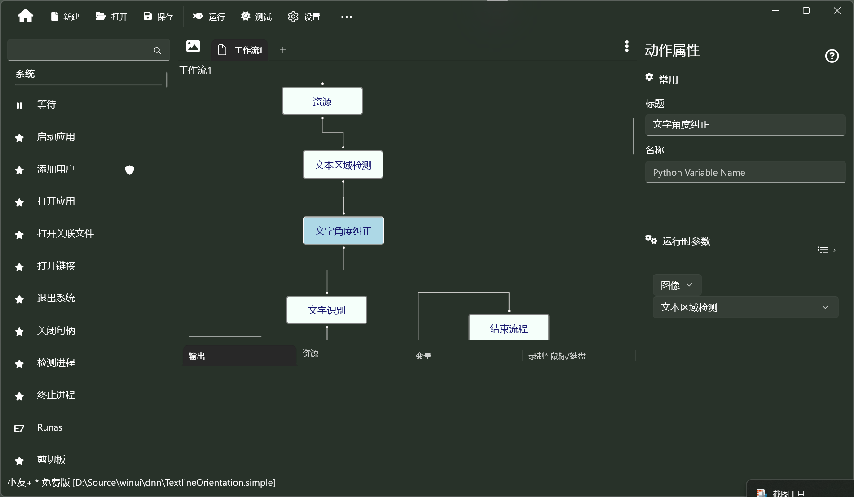Expand the chevron beside 运行时参数
Screen dimensions: 854x497
[835, 250]
